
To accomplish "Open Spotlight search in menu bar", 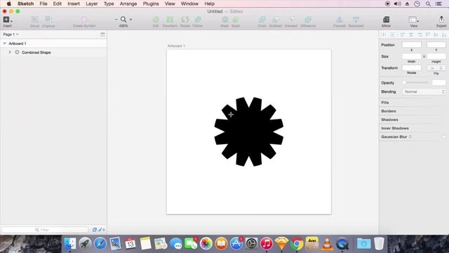I will (428, 4).
